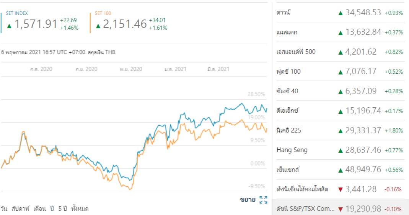The image size is (409, 215).
Task: Select the 5 ปี time range
Action: (62, 209)
